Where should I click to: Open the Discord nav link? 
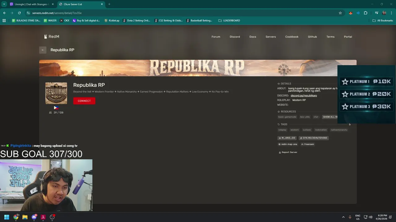235,37
